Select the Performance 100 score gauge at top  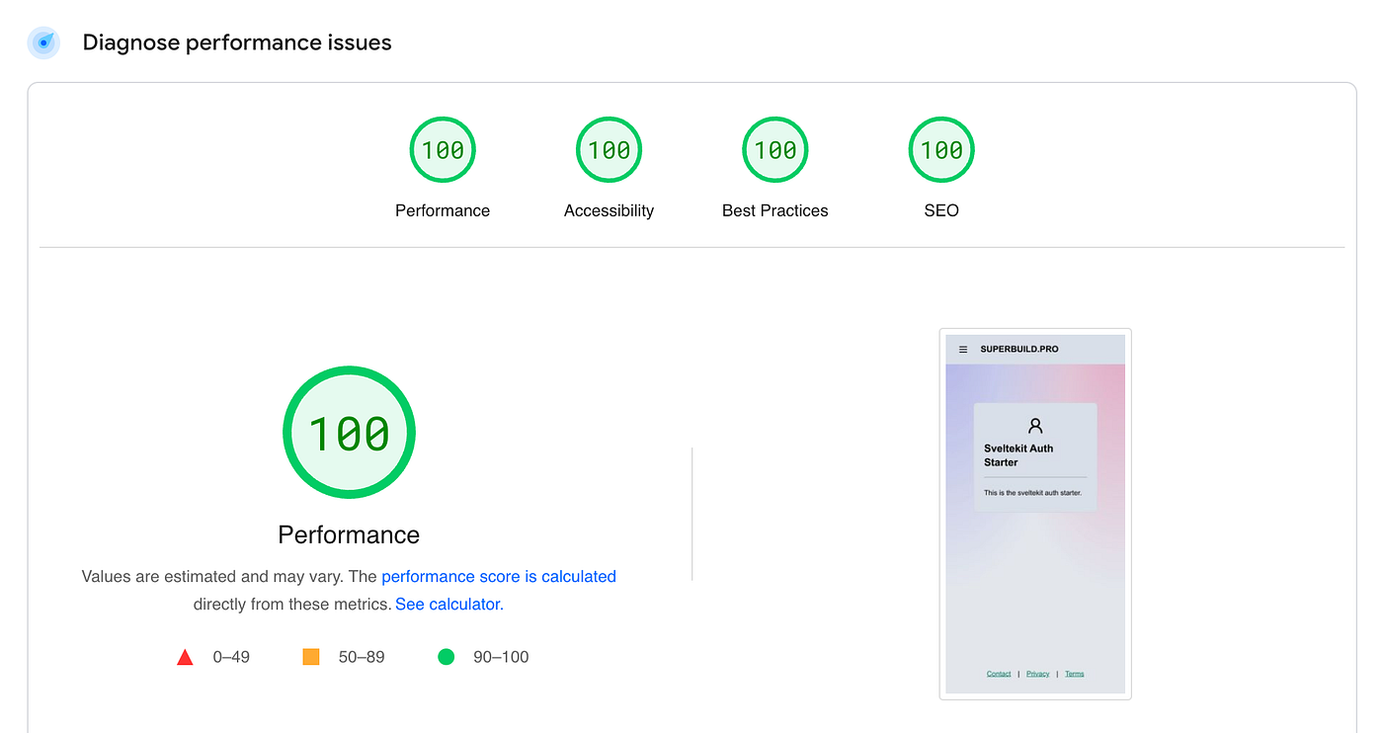coord(443,150)
